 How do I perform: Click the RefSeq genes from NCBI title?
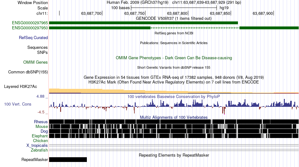tap(174, 33)
